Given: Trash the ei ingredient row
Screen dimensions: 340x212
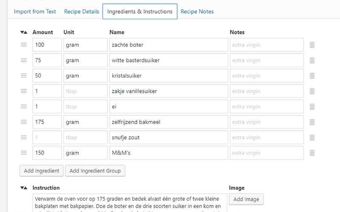Looking at the screenshot, I should point(312,106).
